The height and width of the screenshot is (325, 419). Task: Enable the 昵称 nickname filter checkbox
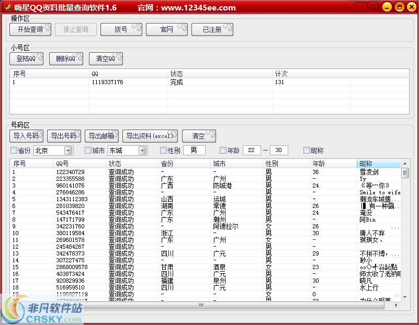click(x=306, y=150)
